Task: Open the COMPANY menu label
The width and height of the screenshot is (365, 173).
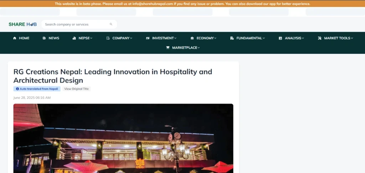Action: pyautogui.click(x=121, y=38)
